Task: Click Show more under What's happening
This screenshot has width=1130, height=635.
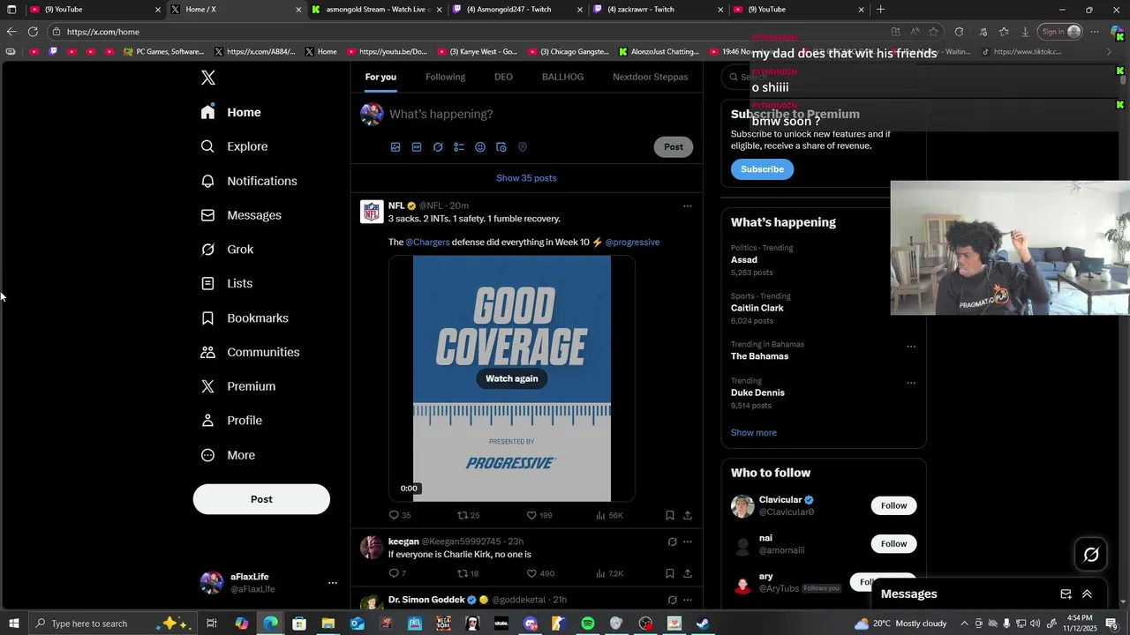Action: [x=754, y=433]
